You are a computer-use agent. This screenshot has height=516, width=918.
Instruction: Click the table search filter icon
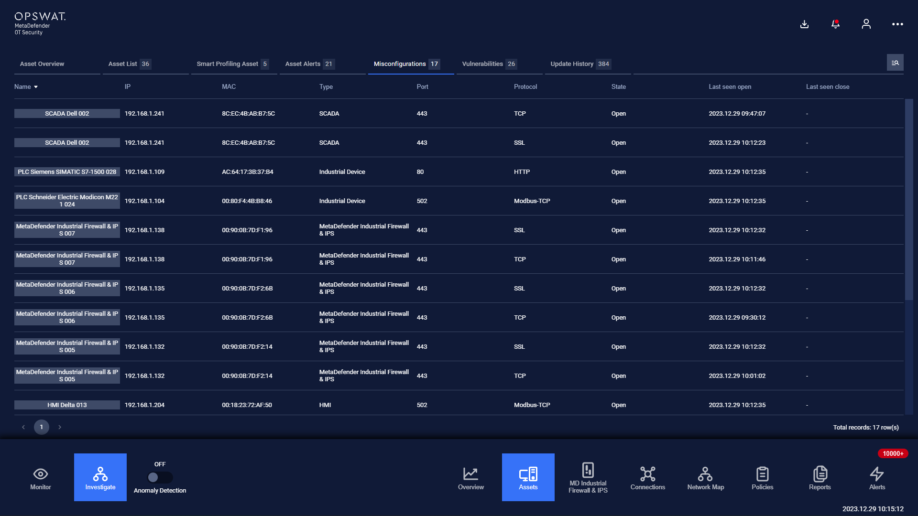895,63
